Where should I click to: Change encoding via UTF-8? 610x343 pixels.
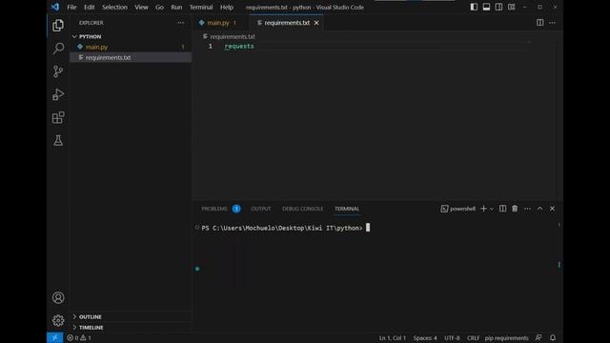pyautogui.click(x=452, y=338)
